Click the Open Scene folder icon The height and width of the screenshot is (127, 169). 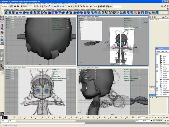pyautogui.click(x=15, y=6)
